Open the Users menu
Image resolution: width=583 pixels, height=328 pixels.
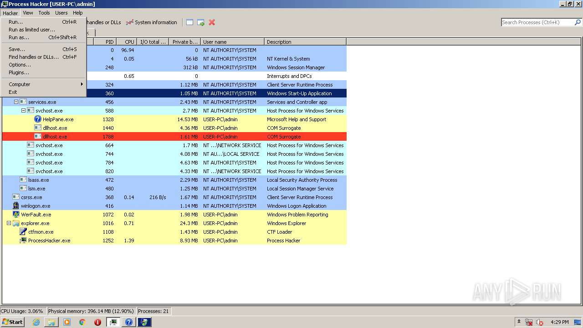tap(61, 13)
